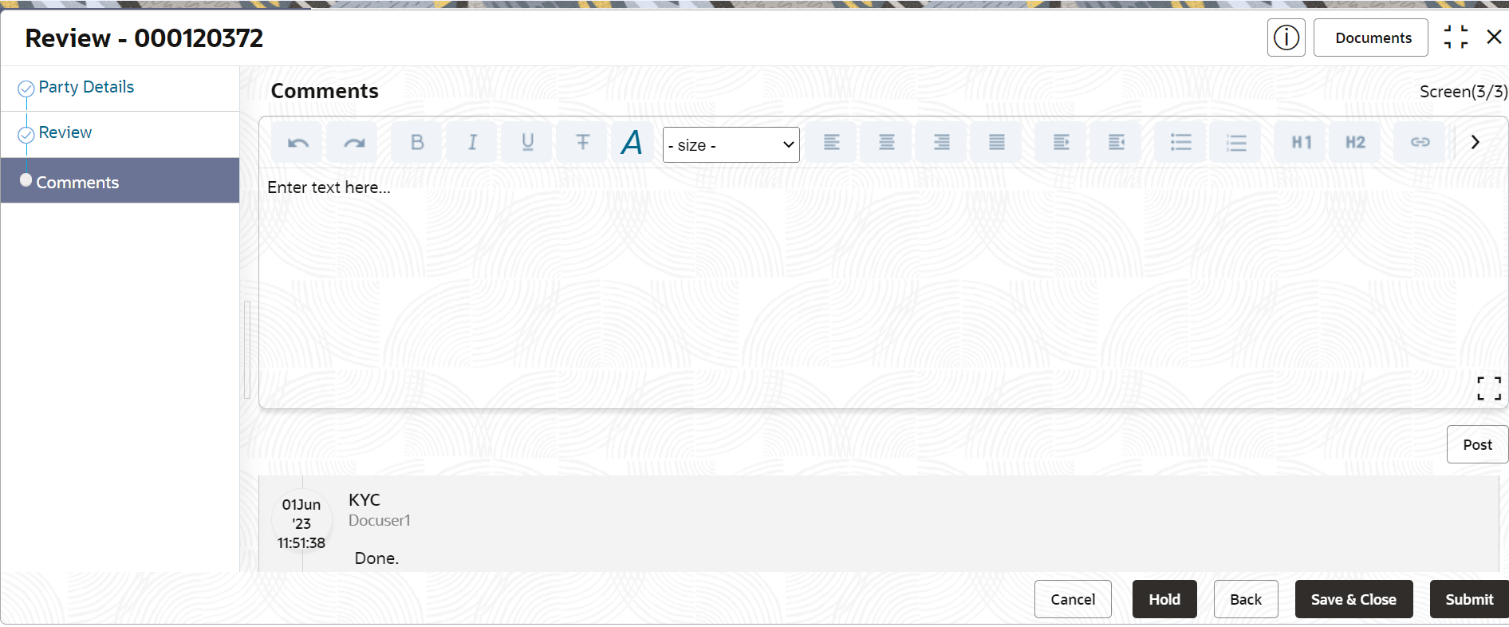Go to the Review step
Viewport: 1509px width, 627px height.
[65, 132]
